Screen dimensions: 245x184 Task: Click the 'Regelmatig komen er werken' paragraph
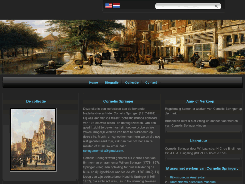click(x=204, y=111)
